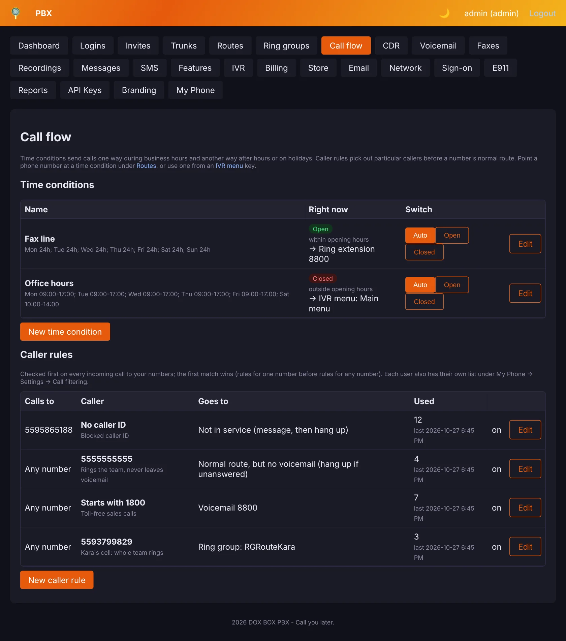This screenshot has height=641, width=566.
Task: Click the Voicemail 8800 destination text
Action: tap(228, 508)
